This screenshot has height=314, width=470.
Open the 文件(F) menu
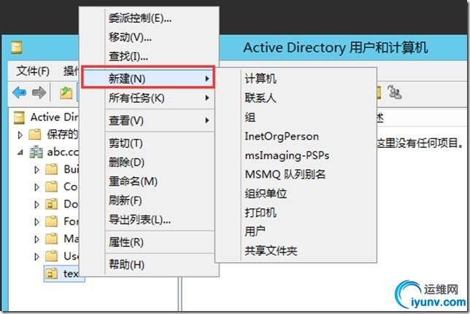tap(33, 71)
